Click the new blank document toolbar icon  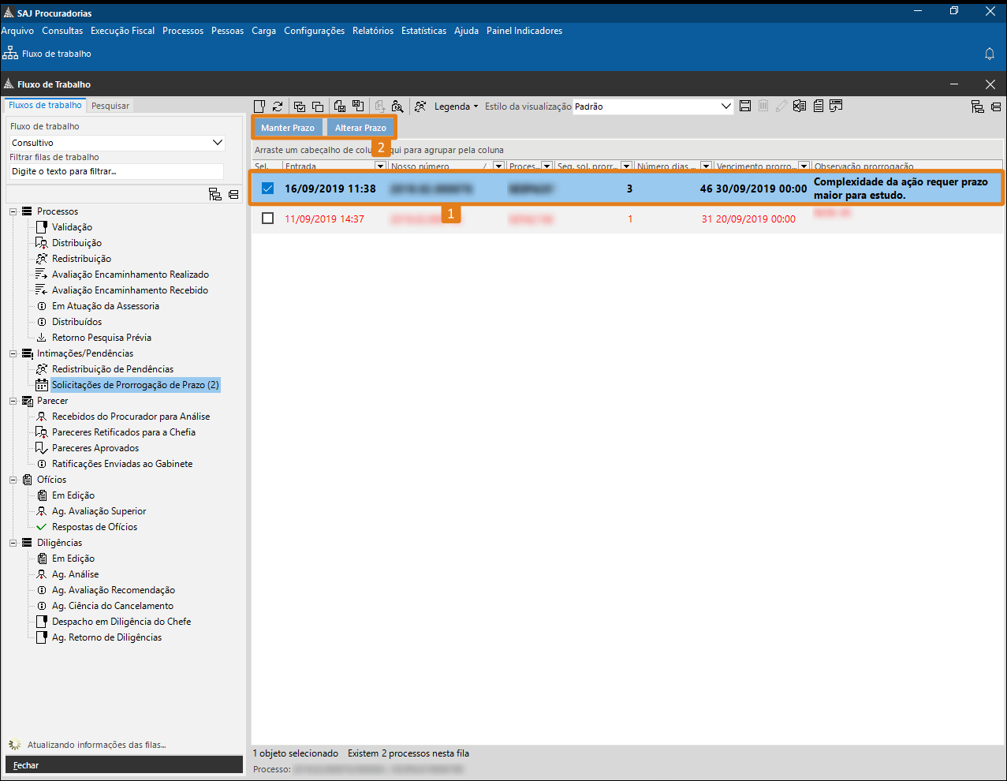(x=259, y=106)
